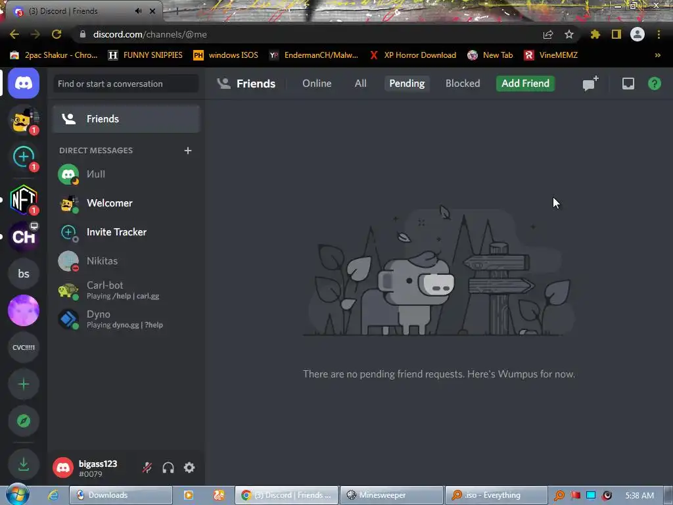The height and width of the screenshot is (505, 673).
Task: Select the Pending tab
Action: tap(407, 84)
